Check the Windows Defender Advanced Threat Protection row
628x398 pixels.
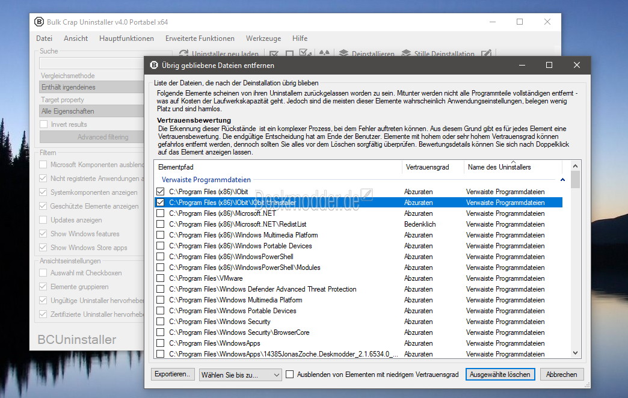[x=160, y=289]
